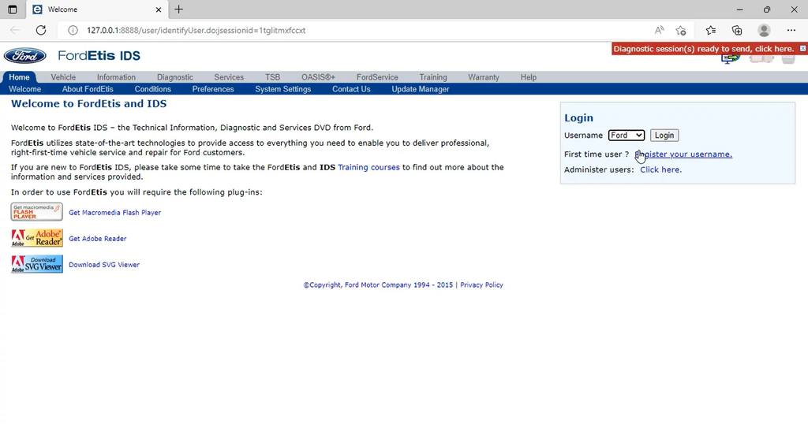
Task: Open browser Collections icon
Action: tap(737, 30)
